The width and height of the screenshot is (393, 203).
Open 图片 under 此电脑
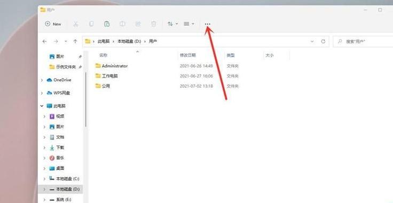point(60,127)
